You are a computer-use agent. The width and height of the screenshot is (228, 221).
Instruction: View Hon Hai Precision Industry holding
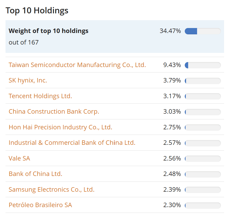(x=60, y=127)
